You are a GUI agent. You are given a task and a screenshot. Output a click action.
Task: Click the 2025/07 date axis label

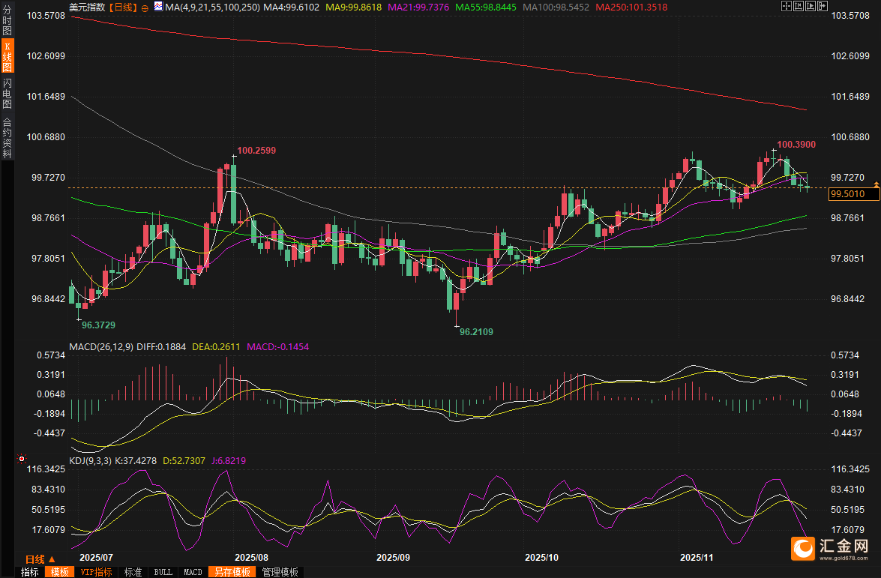click(x=96, y=557)
